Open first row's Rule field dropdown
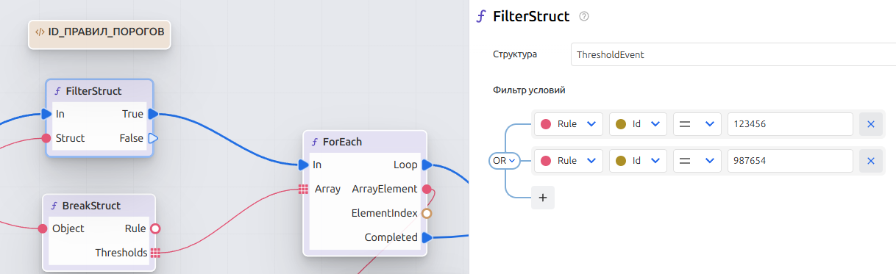Image resolution: width=896 pixels, height=274 pixels. click(568, 124)
